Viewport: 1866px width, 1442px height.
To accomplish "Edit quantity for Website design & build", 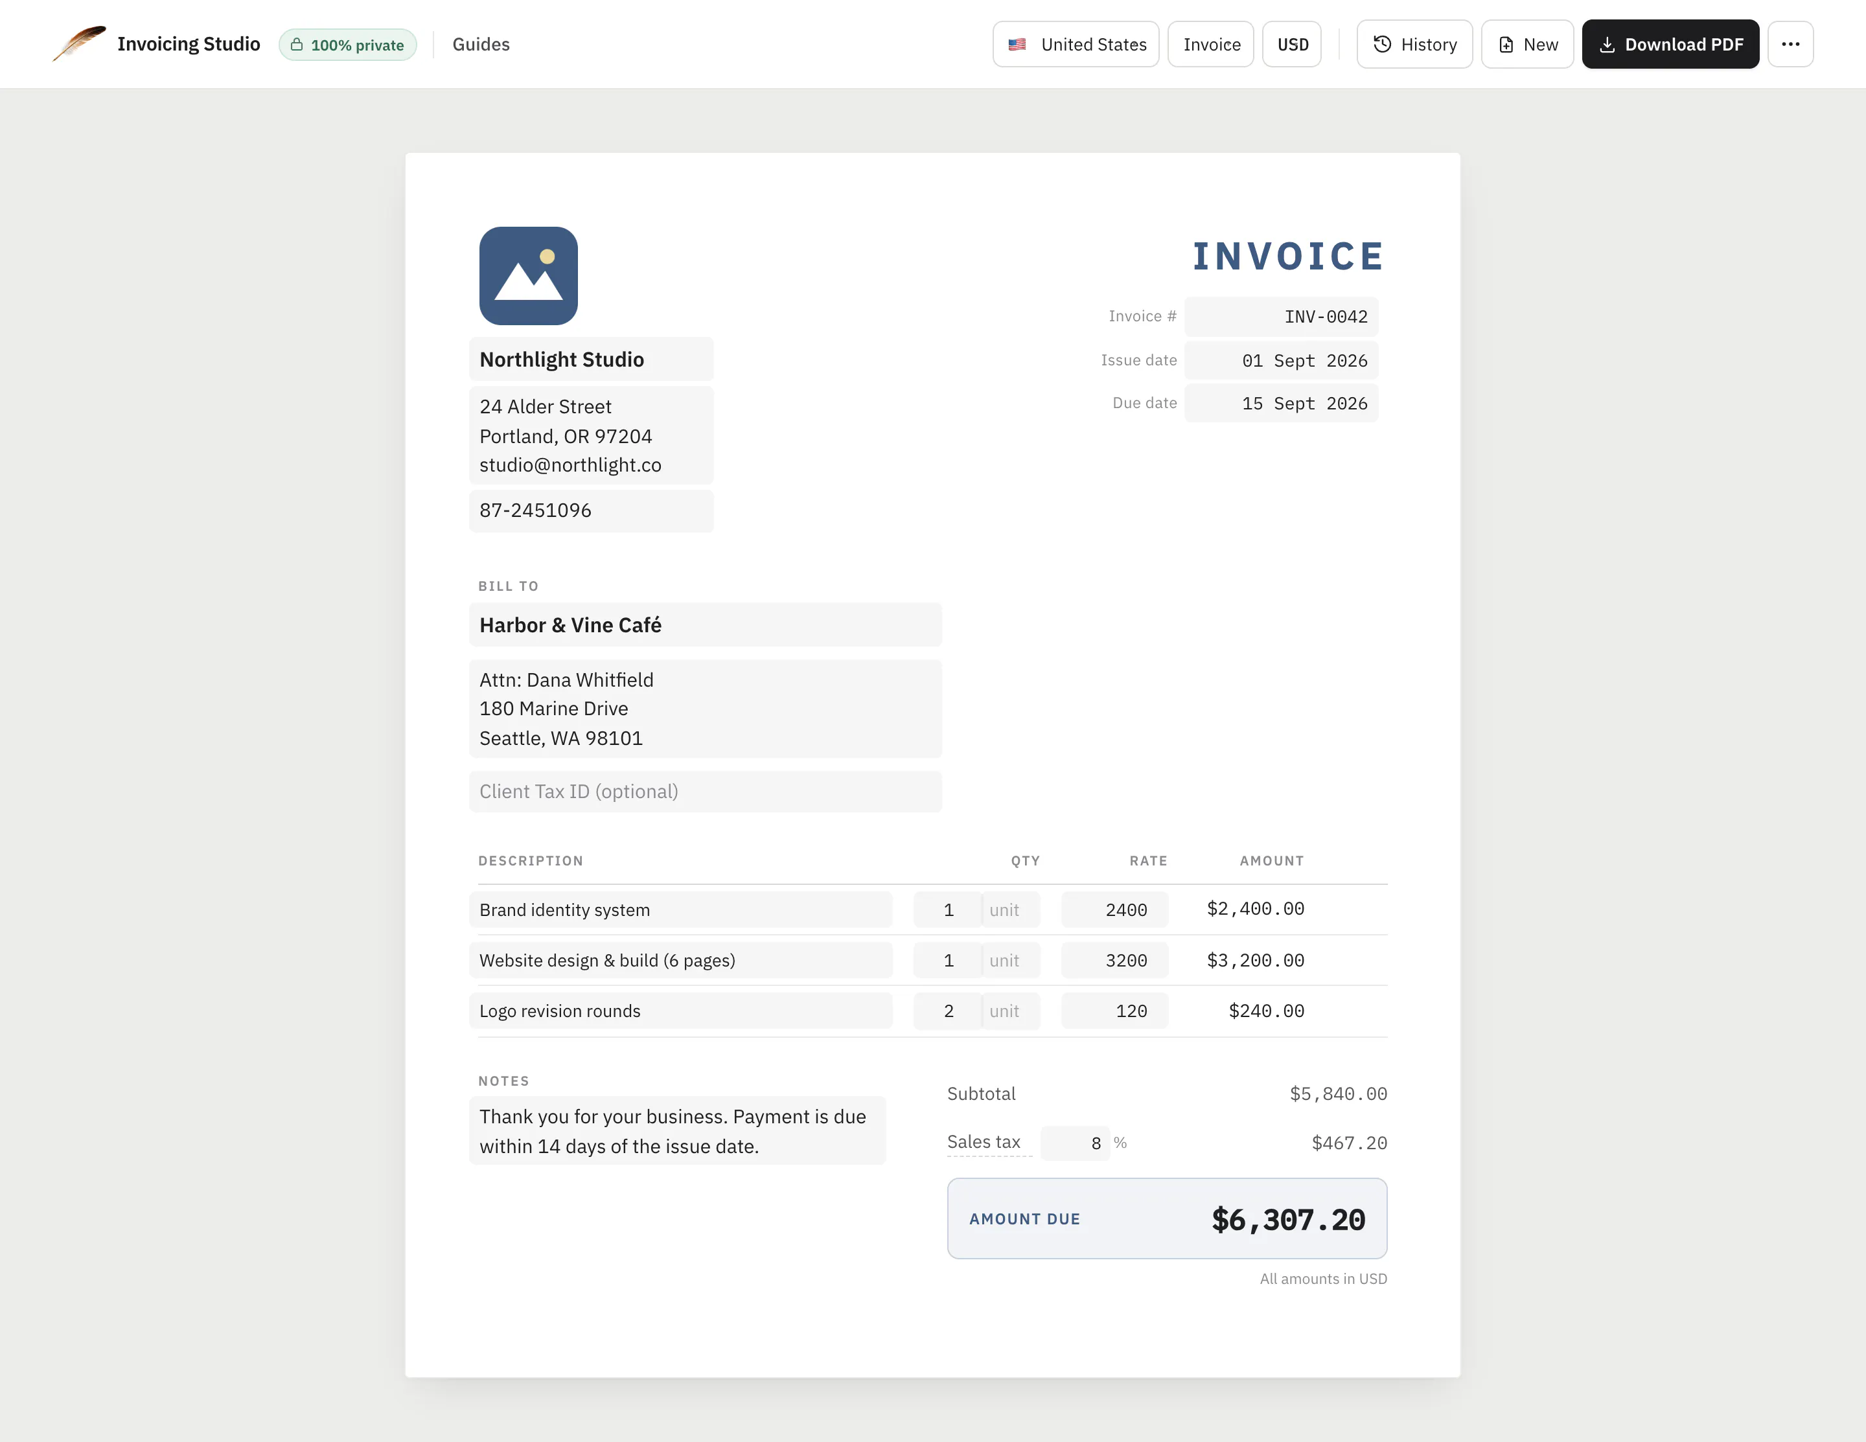I will [x=947, y=960].
